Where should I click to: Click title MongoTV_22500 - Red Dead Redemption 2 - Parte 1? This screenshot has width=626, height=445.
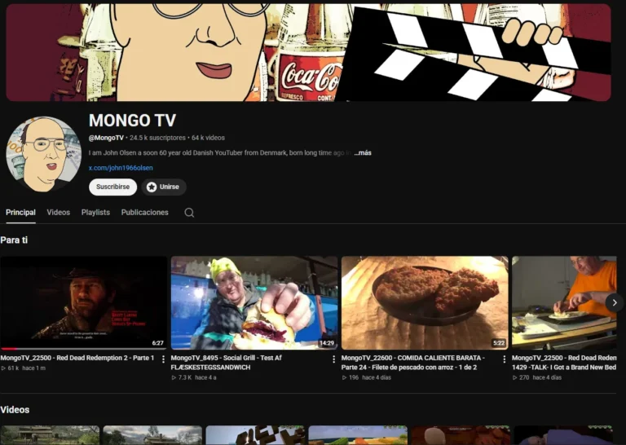(77, 358)
